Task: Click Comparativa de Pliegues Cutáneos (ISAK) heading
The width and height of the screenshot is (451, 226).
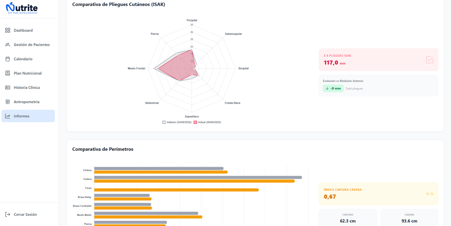Action: click(118, 5)
